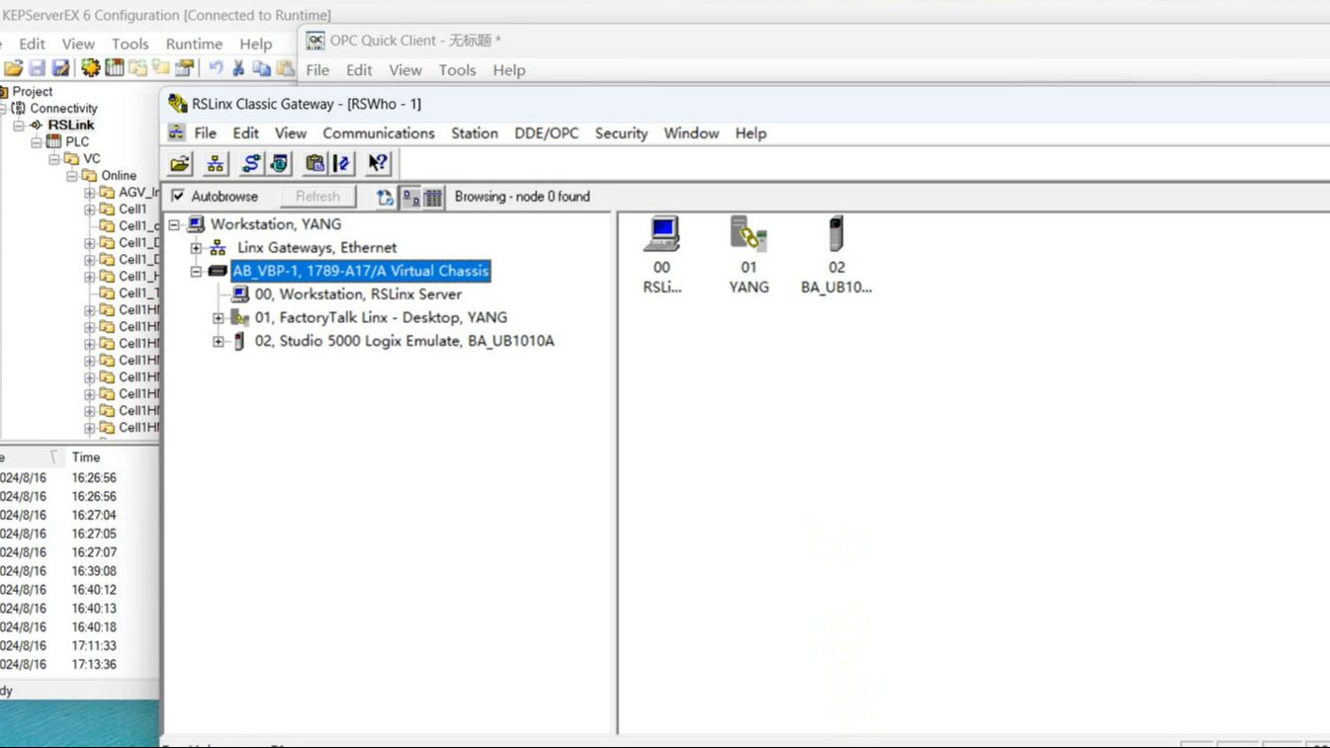Open the DDE/OPC menu in RSLinx
This screenshot has height=748, width=1330.
547,132
